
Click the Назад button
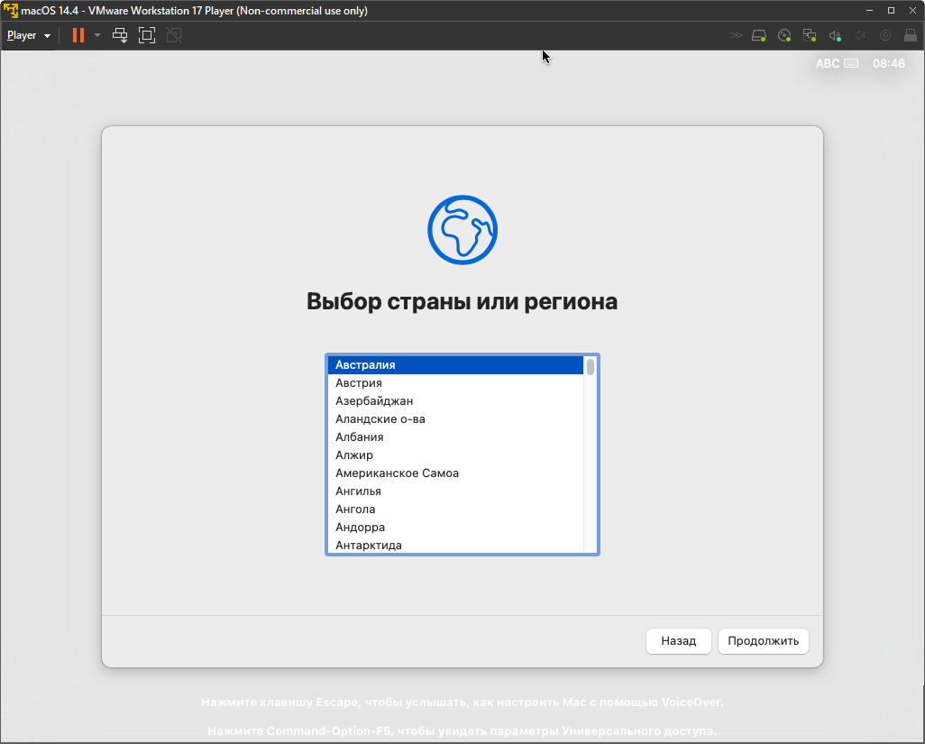tap(678, 641)
